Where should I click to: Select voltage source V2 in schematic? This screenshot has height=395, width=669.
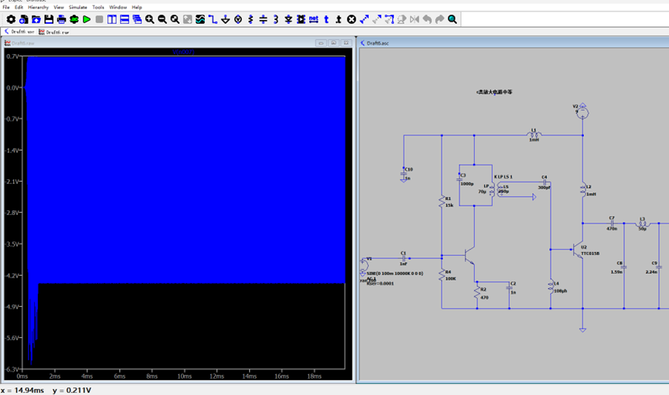tap(582, 112)
